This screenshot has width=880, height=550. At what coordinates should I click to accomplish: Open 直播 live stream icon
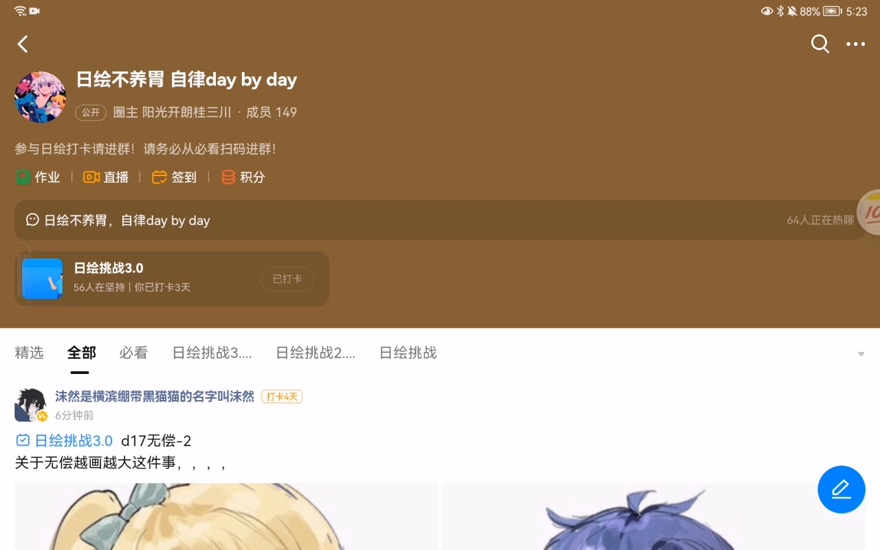click(x=91, y=177)
